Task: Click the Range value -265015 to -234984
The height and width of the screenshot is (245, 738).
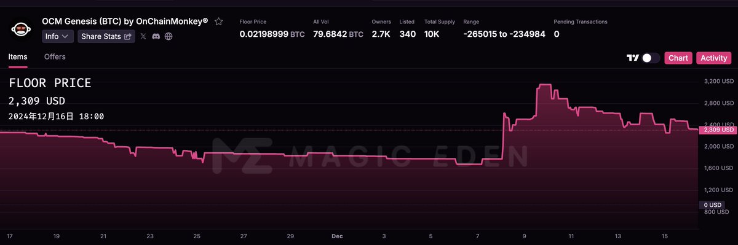Action: point(504,34)
